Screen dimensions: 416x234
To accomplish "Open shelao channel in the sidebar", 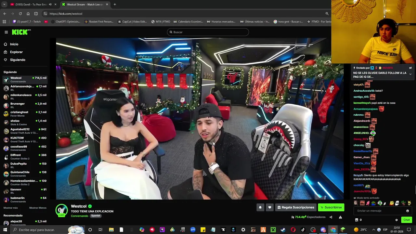I will 25,123.
